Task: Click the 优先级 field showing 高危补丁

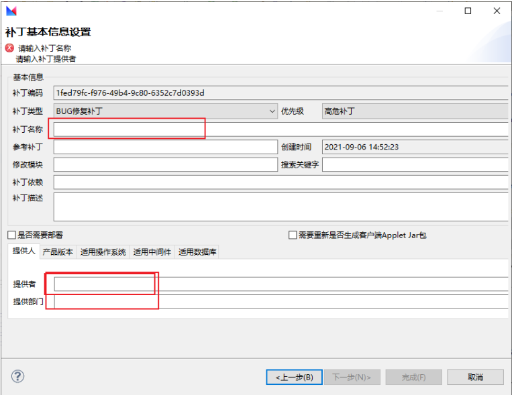Action: click(415, 111)
